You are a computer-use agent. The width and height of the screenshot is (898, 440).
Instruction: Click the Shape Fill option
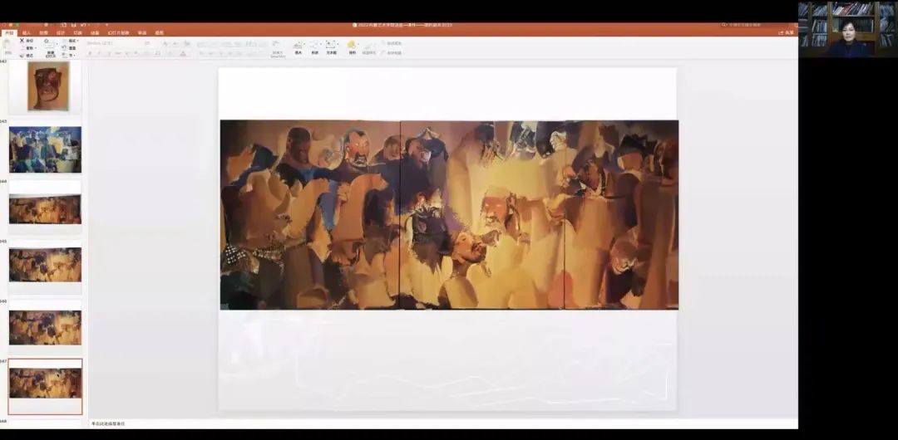tap(392, 43)
